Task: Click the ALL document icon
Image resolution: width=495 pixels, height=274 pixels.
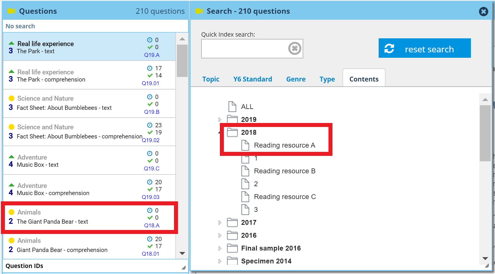Action: tap(232, 107)
